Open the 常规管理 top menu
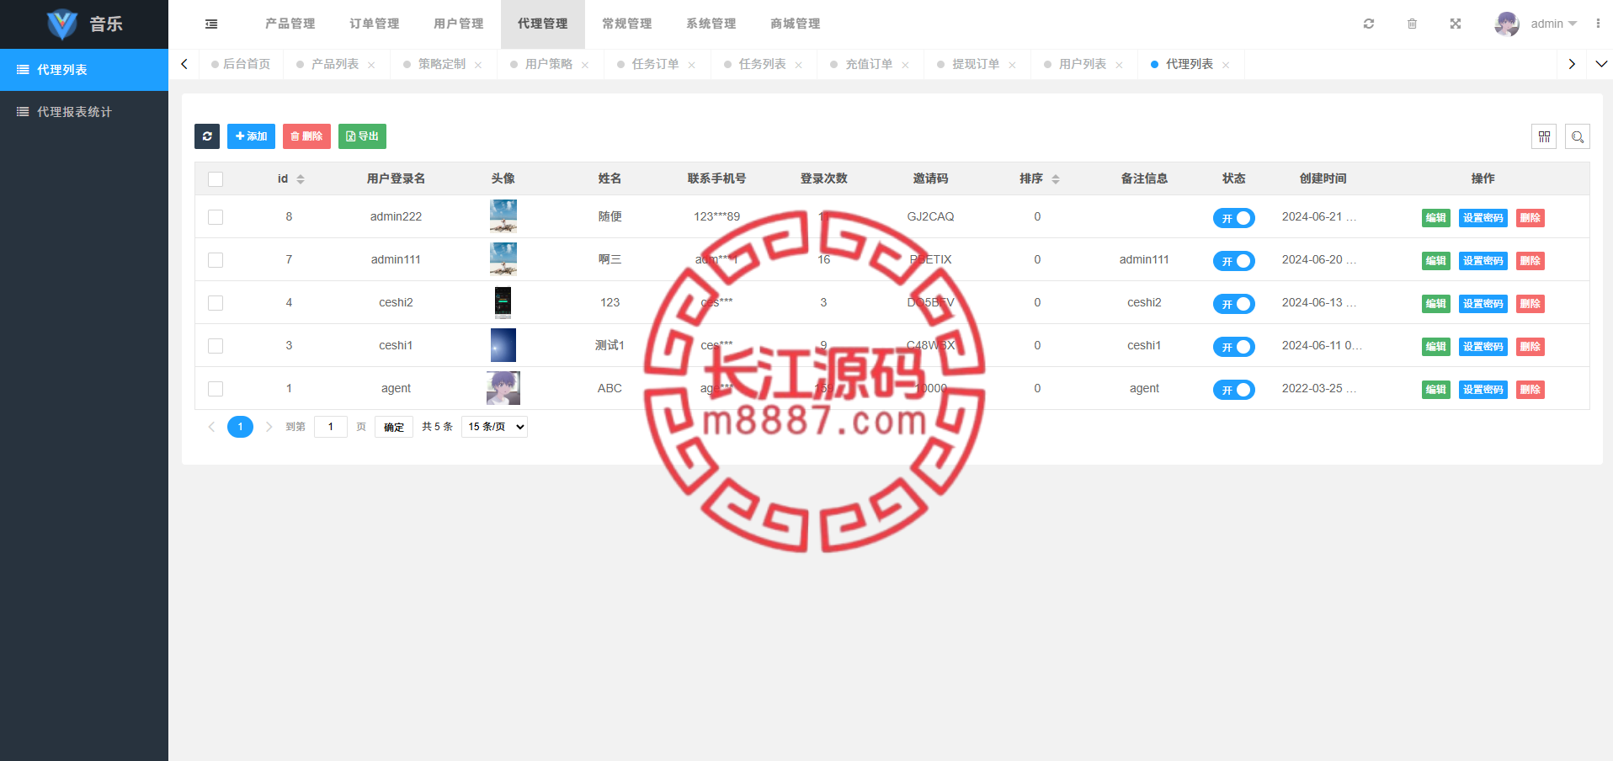 pyautogui.click(x=627, y=24)
